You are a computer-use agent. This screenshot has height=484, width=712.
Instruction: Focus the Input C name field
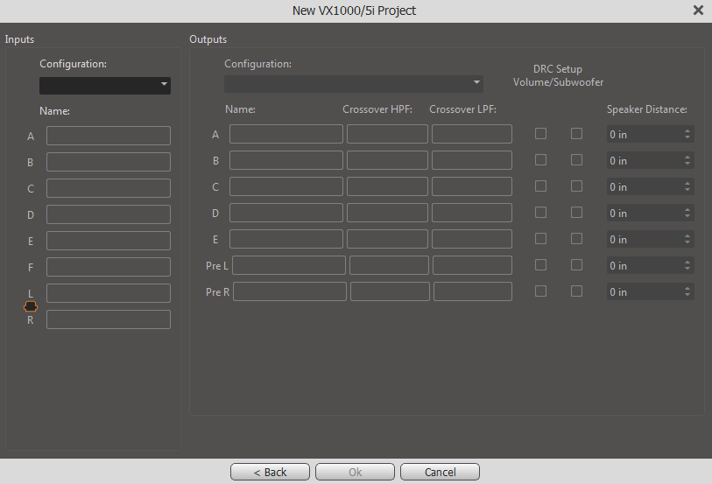tap(109, 188)
